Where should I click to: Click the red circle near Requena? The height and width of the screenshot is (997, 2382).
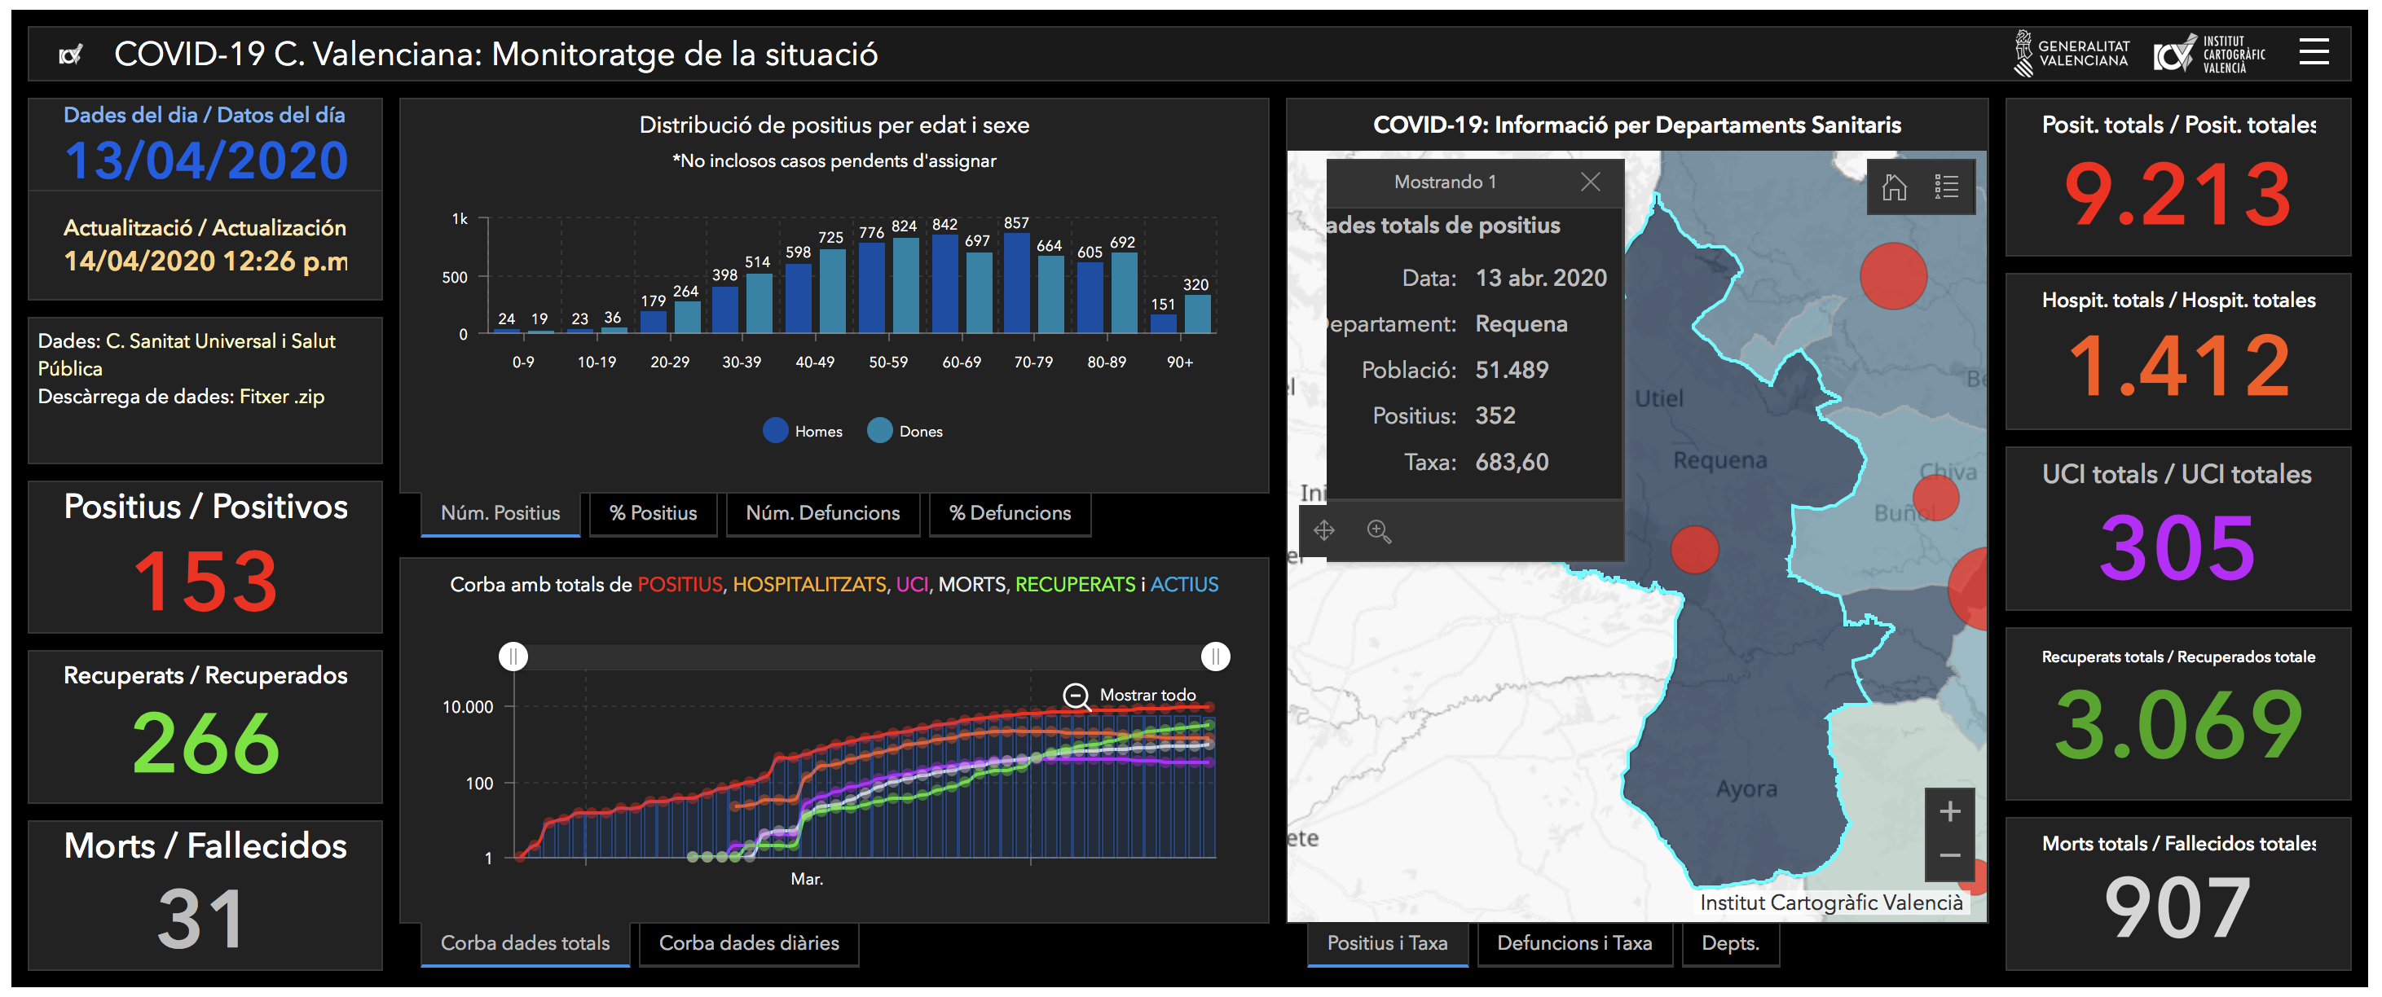[1694, 550]
